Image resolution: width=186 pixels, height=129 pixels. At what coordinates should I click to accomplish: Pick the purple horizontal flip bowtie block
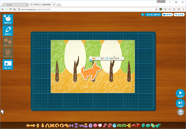pyautogui.click(x=71, y=125)
